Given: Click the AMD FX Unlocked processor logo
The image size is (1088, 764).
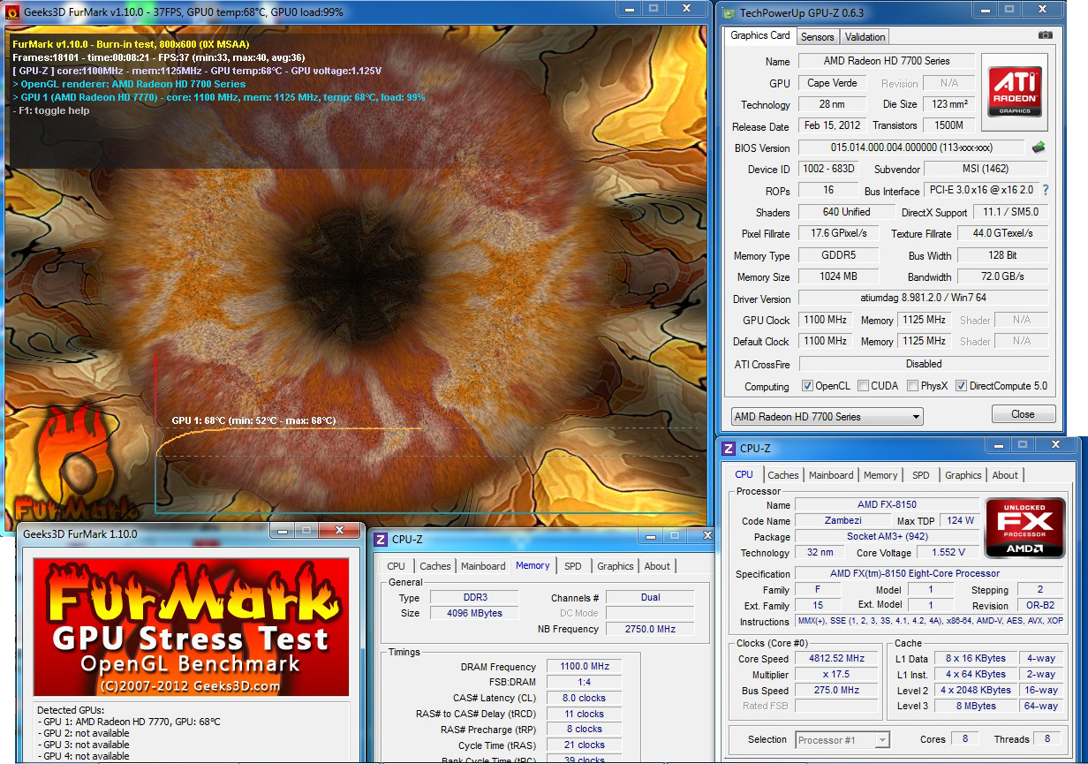Looking at the screenshot, I should click(x=1025, y=529).
